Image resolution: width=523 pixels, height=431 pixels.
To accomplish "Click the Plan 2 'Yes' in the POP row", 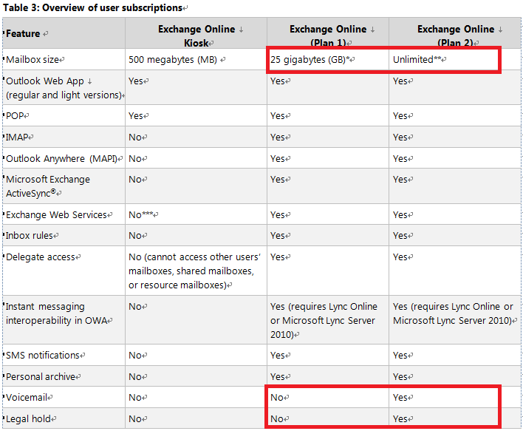I will pos(400,116).
